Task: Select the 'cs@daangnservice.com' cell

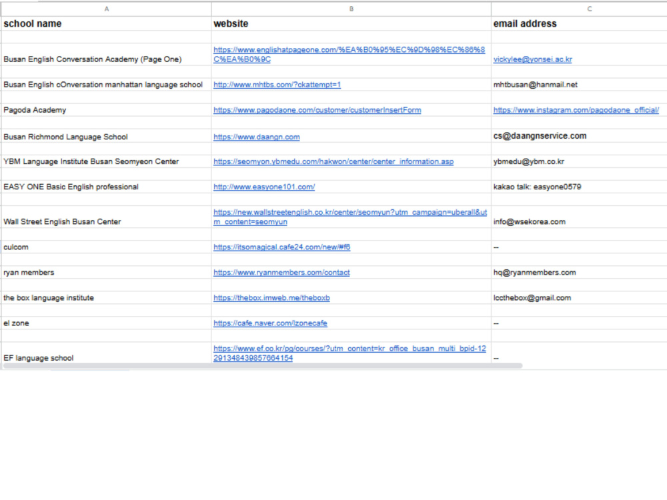Action: 580,136
